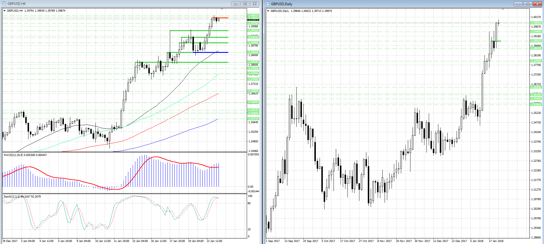The image size is (544, 244).
Task: Click the chart shift marker in H4 chart
Action: pos(222,9)
